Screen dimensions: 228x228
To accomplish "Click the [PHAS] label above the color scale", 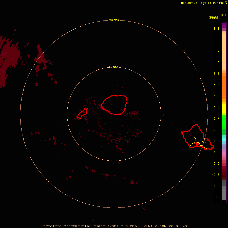I will tap(214, 17).
